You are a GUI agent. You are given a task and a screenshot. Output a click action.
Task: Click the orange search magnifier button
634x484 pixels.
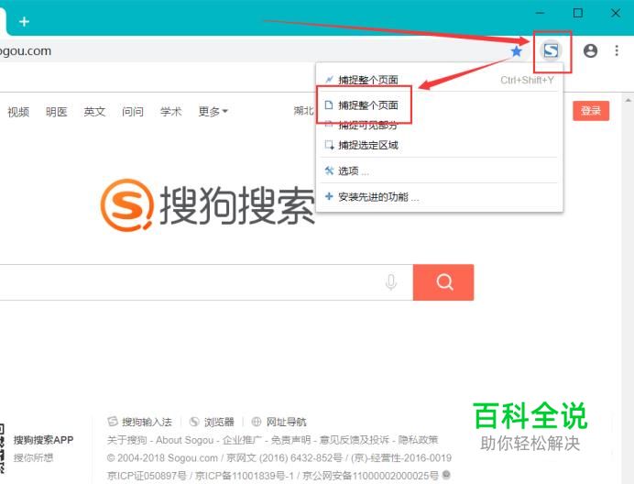[x=443, y=282]
